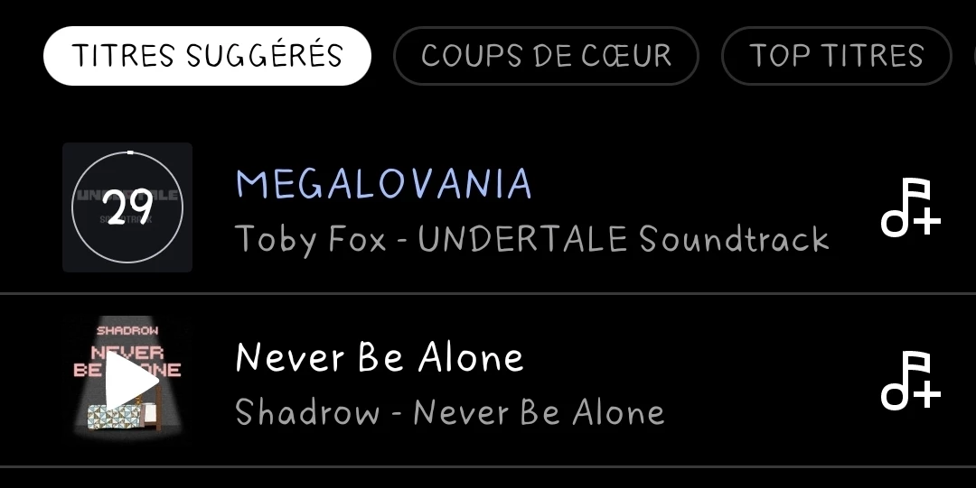Switch to the COUPS DE CŒUR tab

point(546,56)
